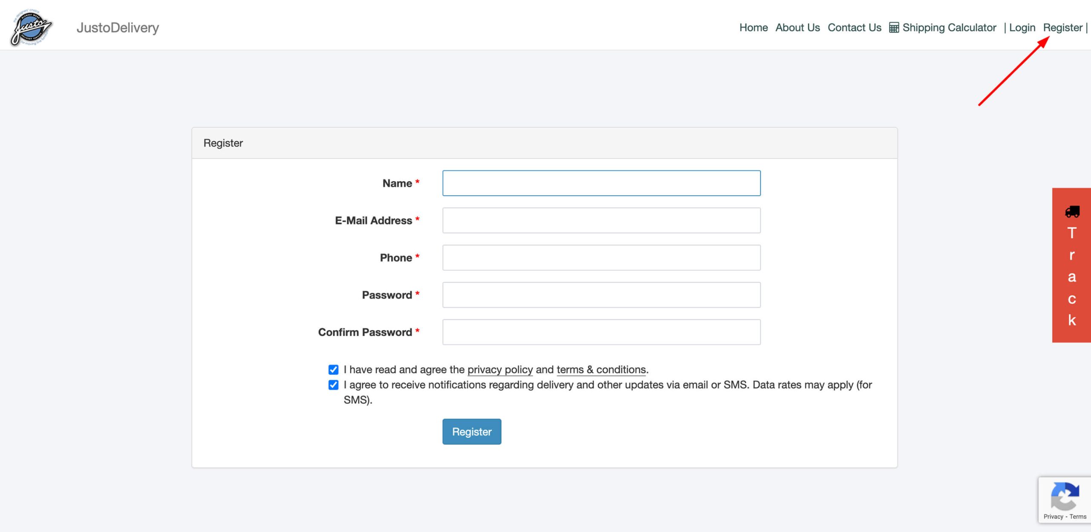Click the truck icon on Track tab
1091x532 pixels.
[x=1072, y=211]
